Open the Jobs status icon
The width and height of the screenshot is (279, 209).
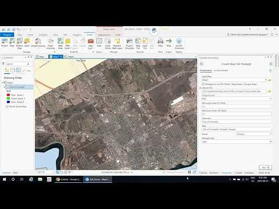[99, 41]
